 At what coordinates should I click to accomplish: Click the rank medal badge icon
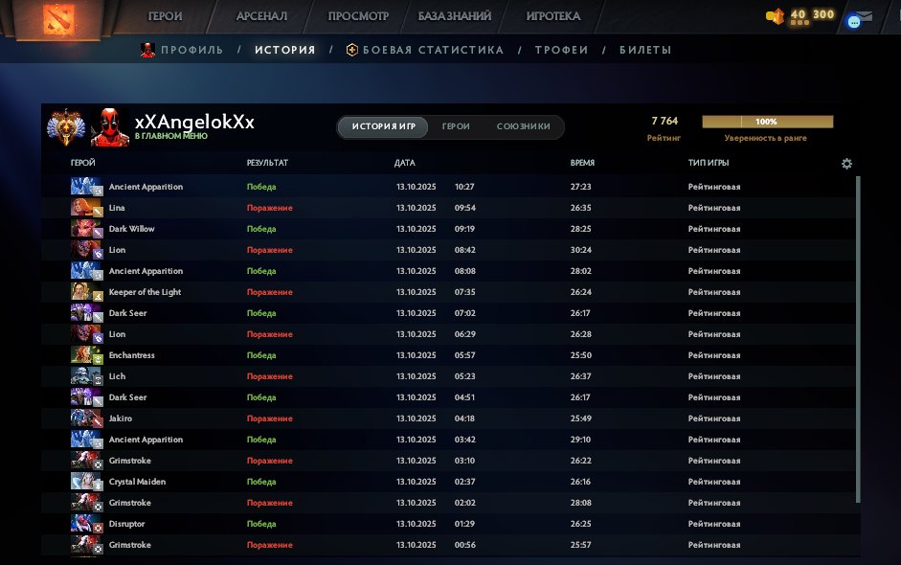pyautogui.click(x=68, y=127)
